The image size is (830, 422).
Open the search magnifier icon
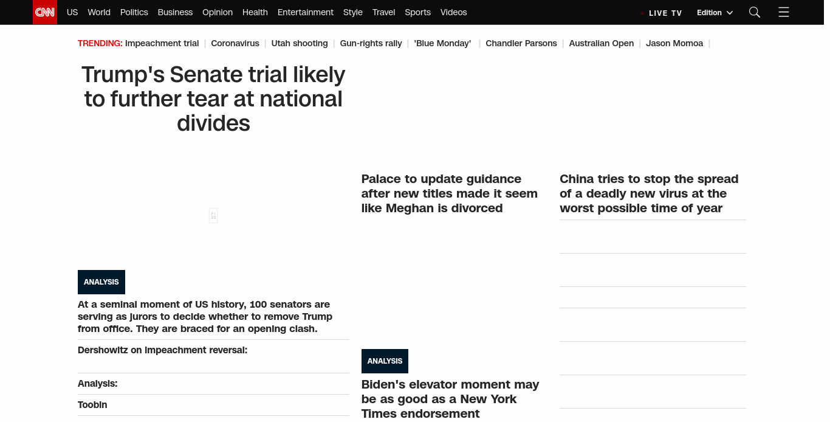[755, 12]
